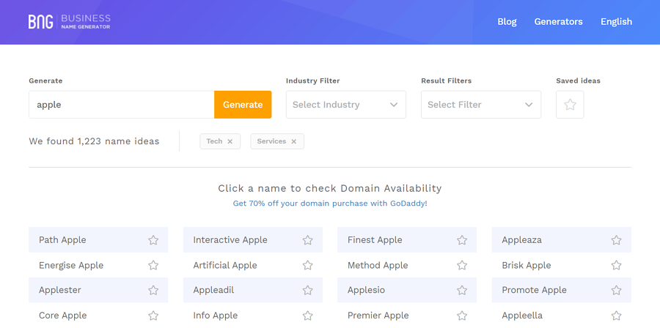Viewport: 660px width, 328px height.
Task: Remove the Tech filter tag
Action: pos(230,141)
